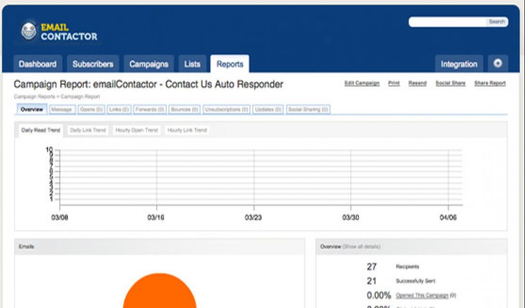Click the orange pie chart
The image size is (525, 308).
[160, 291]
